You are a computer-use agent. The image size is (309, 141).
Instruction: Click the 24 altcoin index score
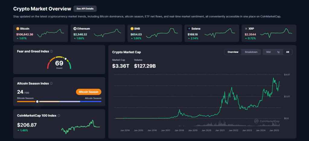(20, 92)
